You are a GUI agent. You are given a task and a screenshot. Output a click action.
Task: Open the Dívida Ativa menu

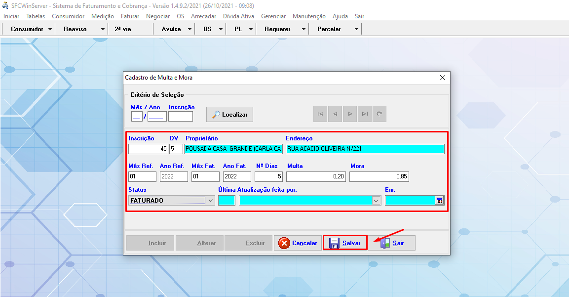tap(238, 16)
